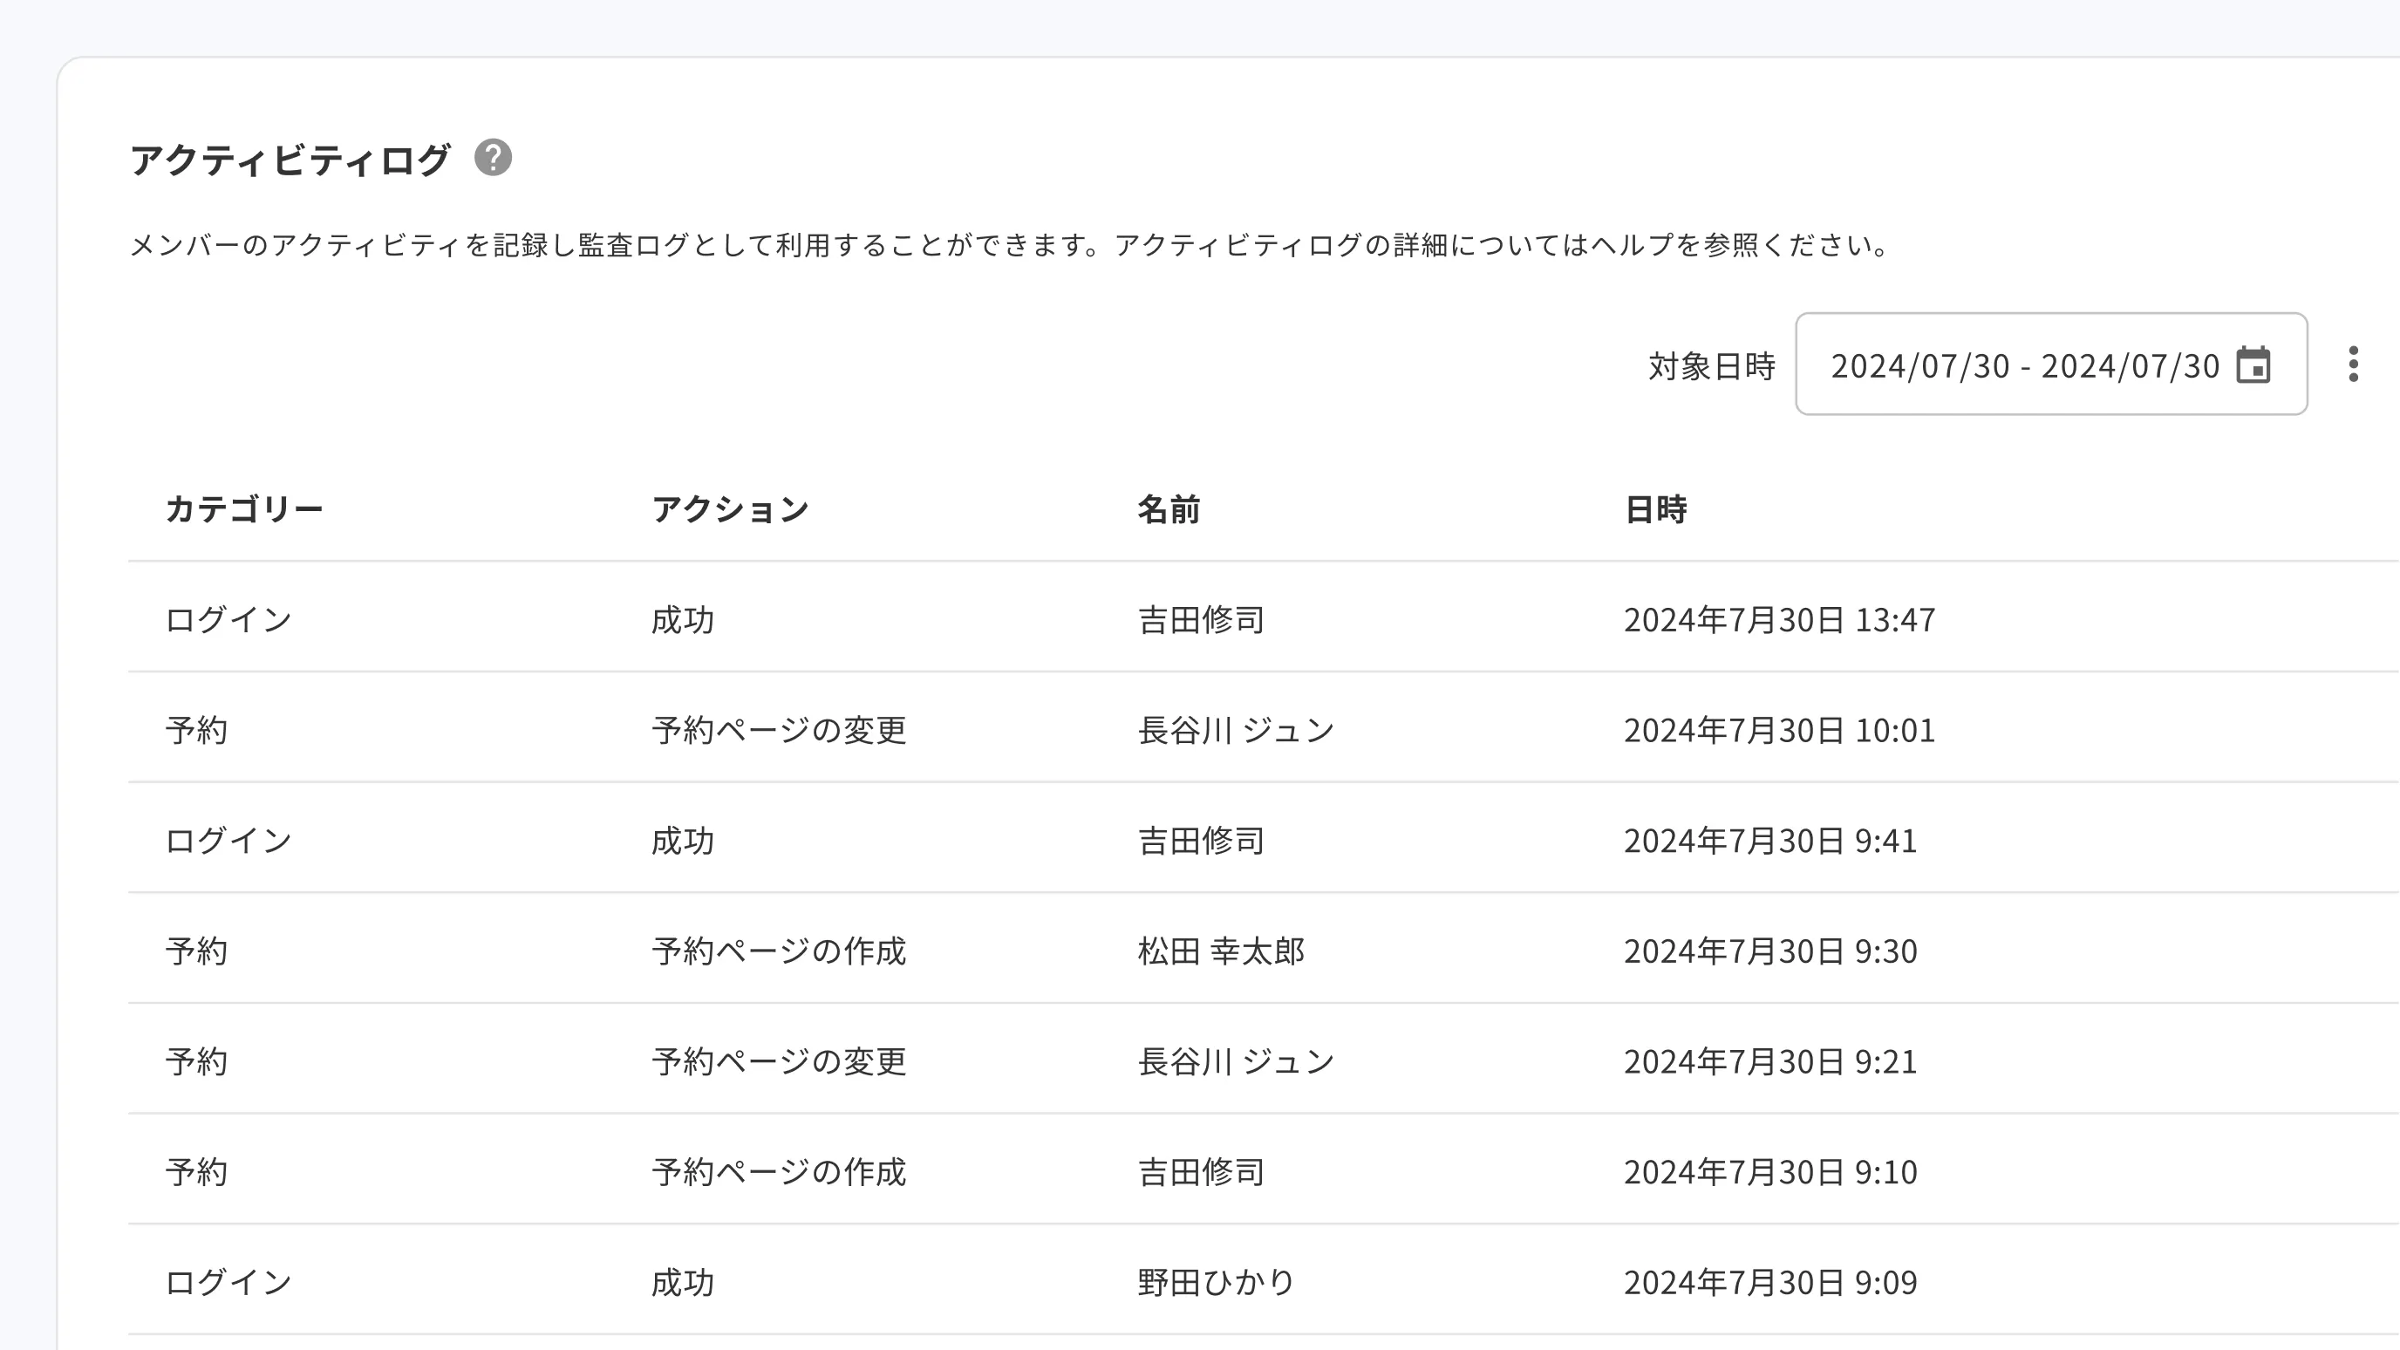The height and width of the screenshot is (1350, 2400).
Task: Open the ヘルプ reference mentioned in the description
Action: (x=1633, y=245)
